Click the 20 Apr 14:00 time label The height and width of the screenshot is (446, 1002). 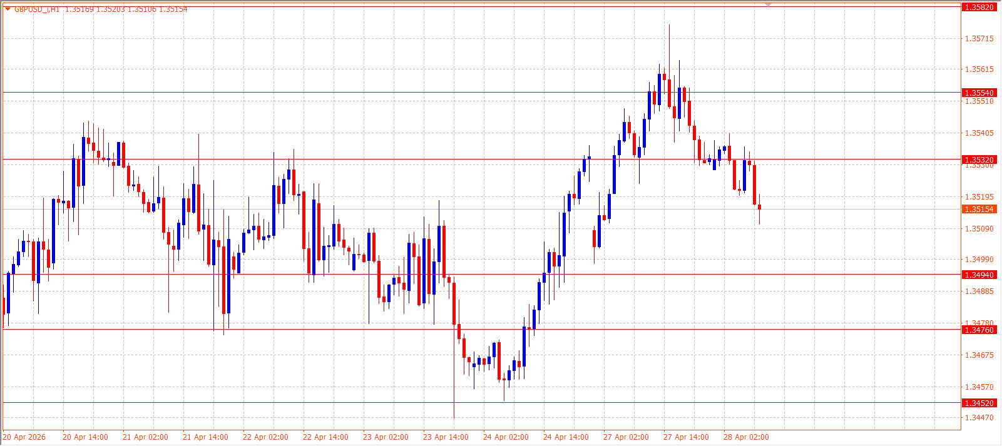tap(85, 437)
